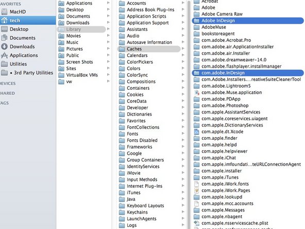
Task: Click the Desktop icon in Favorites sidebar
Action: (x=4, y=29)
